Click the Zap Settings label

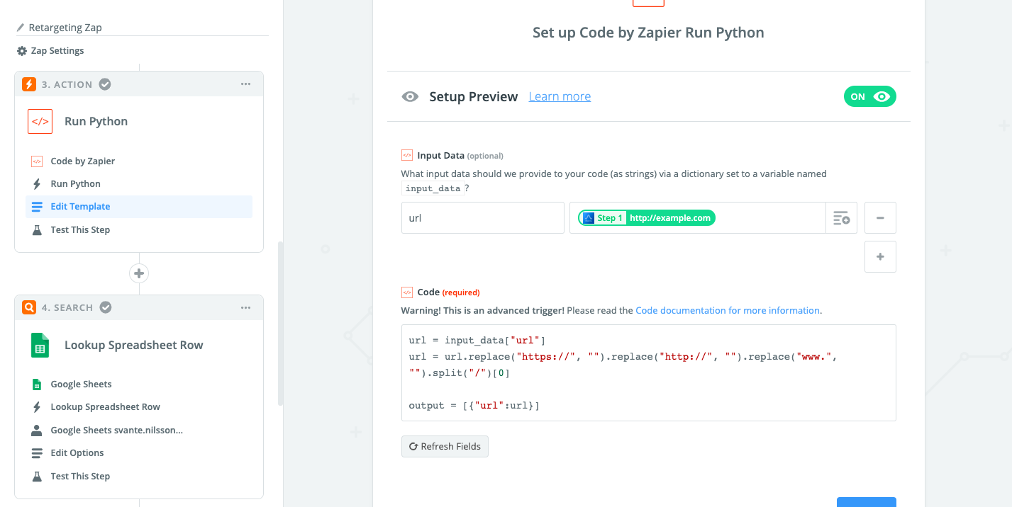[57, 51]
